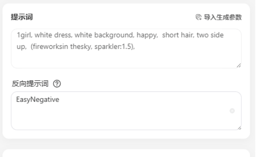Screen dimensions: 256x157
Task: Click the import generation parameters icon
Action: [199, 17]
